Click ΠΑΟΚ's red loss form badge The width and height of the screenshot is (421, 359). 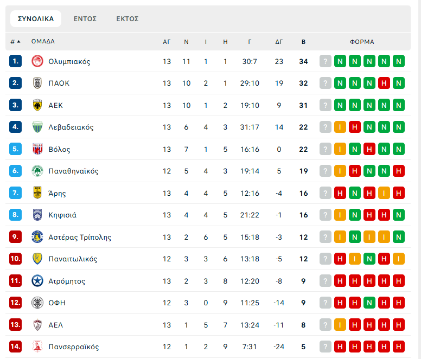tap(384, 83)
